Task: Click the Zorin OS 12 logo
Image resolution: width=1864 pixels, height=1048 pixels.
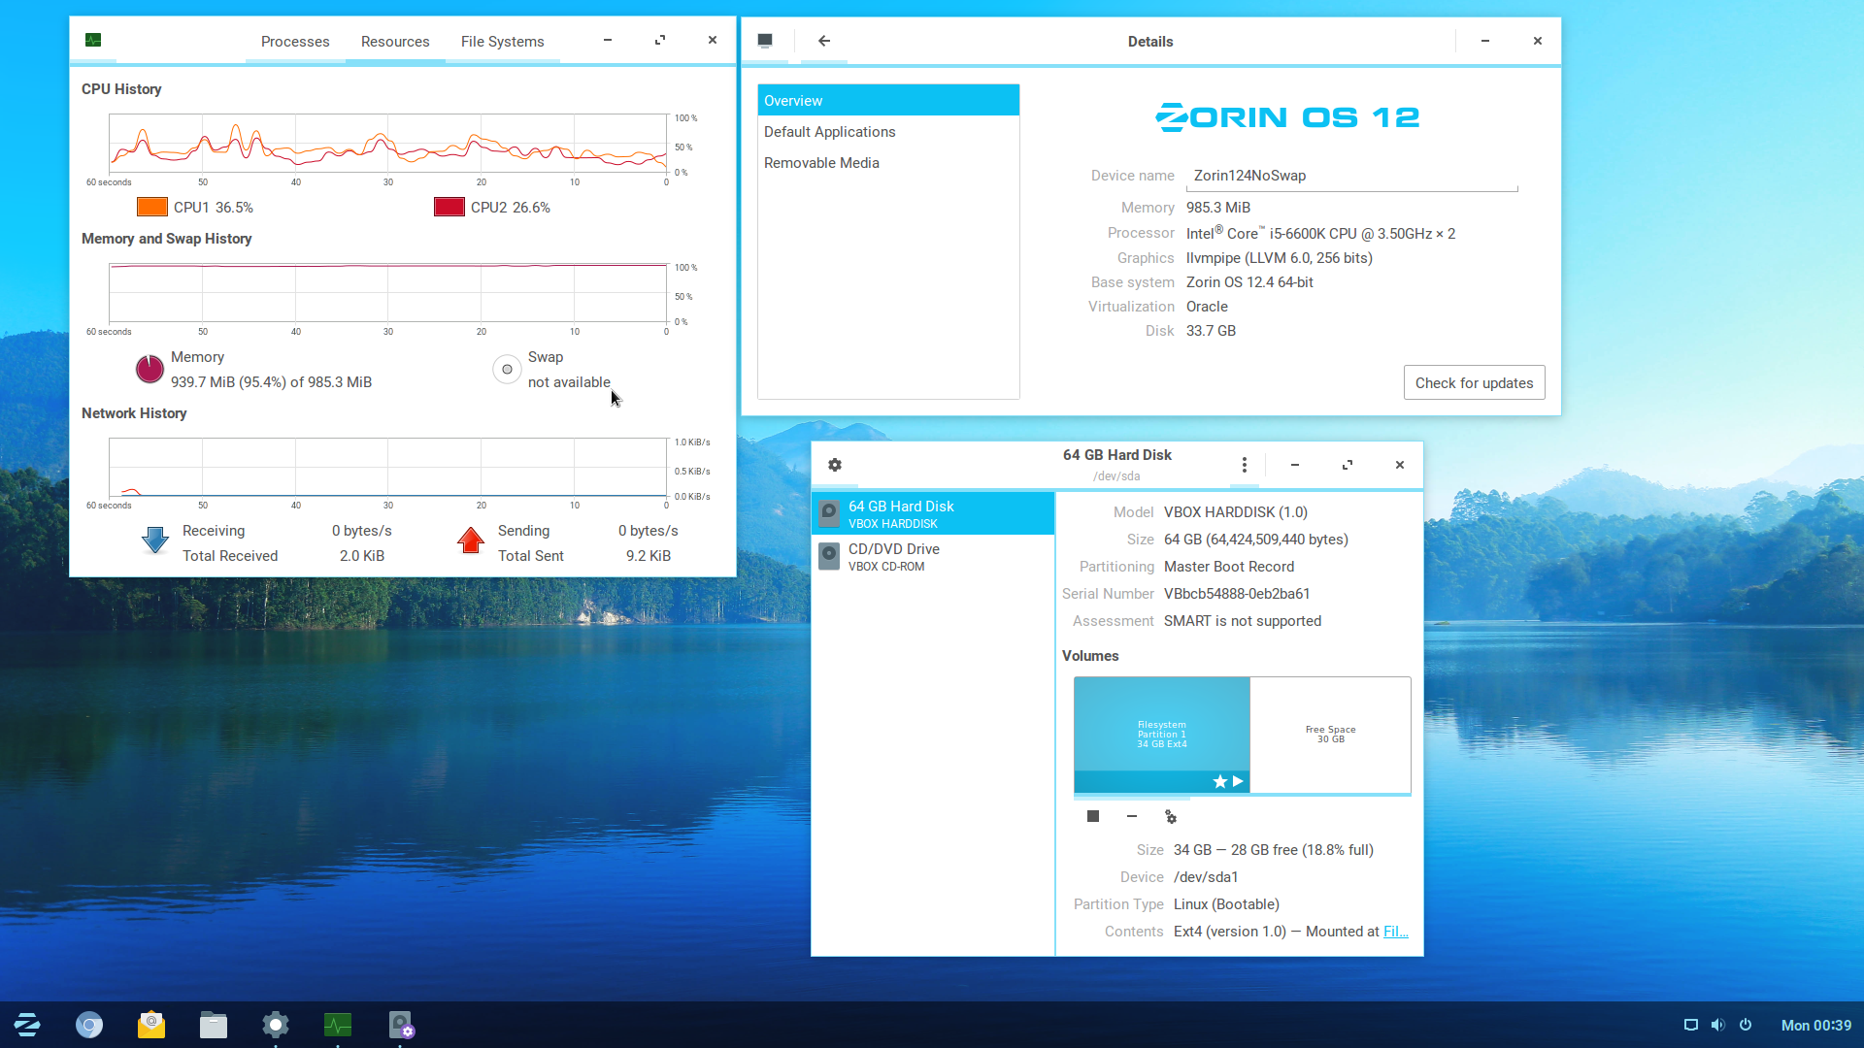Action: 1287,116
